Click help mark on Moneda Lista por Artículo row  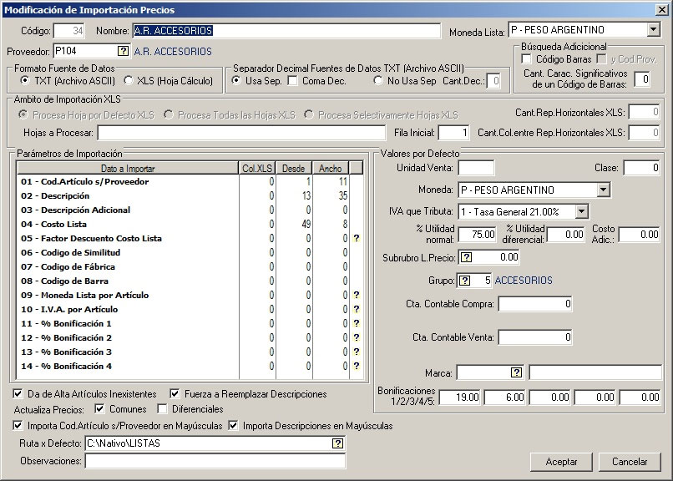[357, 295]
